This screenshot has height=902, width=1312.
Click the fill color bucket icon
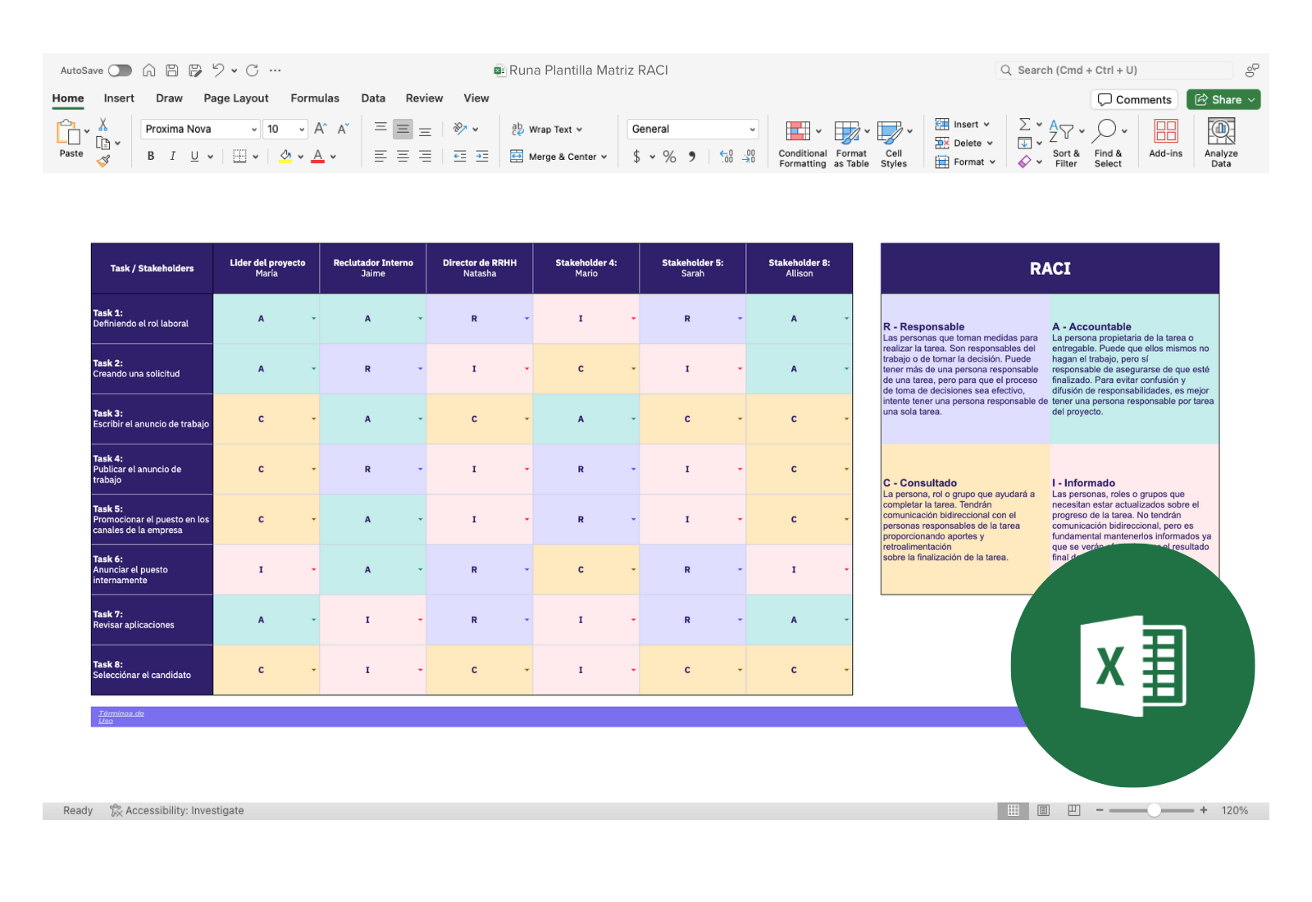pos(285,156)
